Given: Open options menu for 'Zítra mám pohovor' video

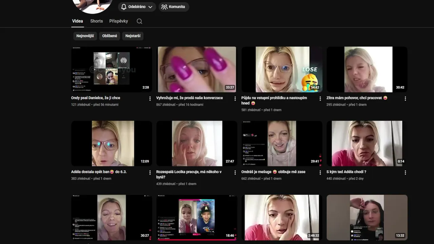Looking at the screenshot, I should point(405,99).
